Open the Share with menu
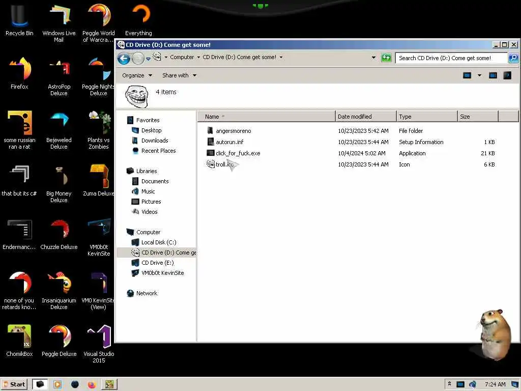The image size is (521, 391). tap(179, 75)
